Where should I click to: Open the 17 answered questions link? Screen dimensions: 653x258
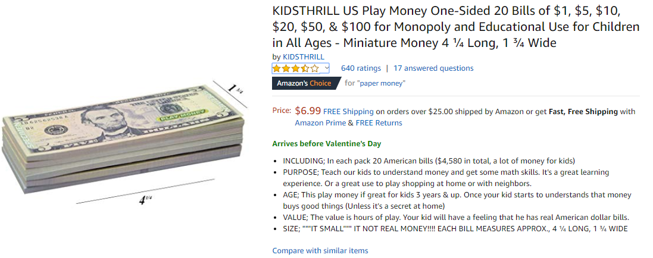[433, 68]
